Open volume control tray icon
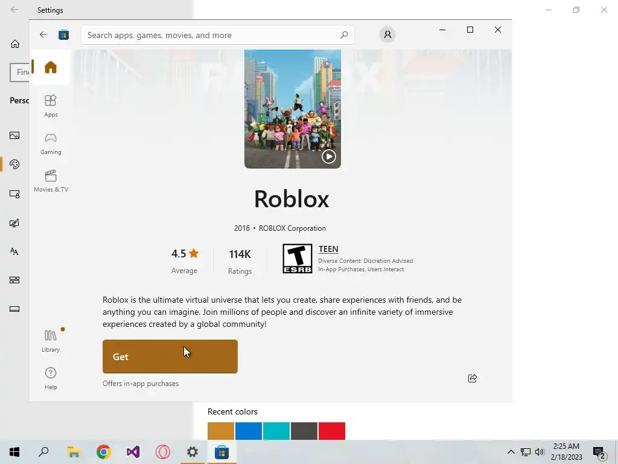Viewport: 618px width, 464px height. point(540,452)
